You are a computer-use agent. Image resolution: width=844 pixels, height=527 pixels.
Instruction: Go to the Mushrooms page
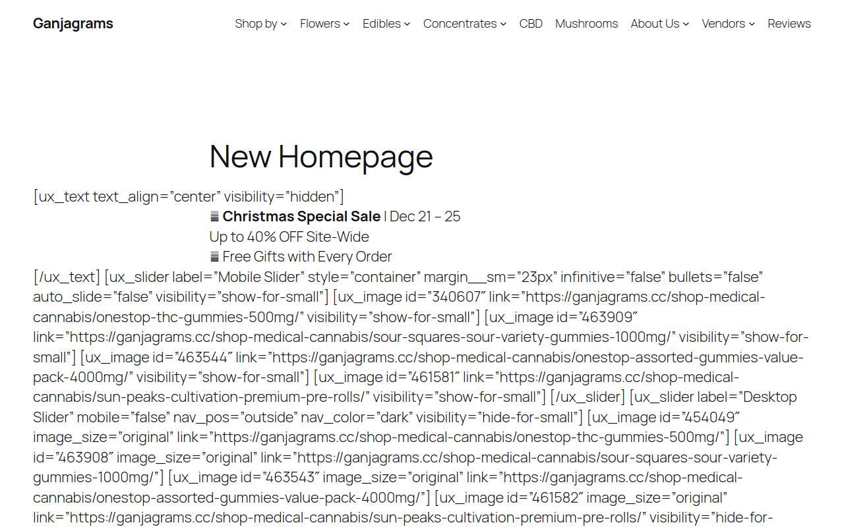click(x=586, y=24)
